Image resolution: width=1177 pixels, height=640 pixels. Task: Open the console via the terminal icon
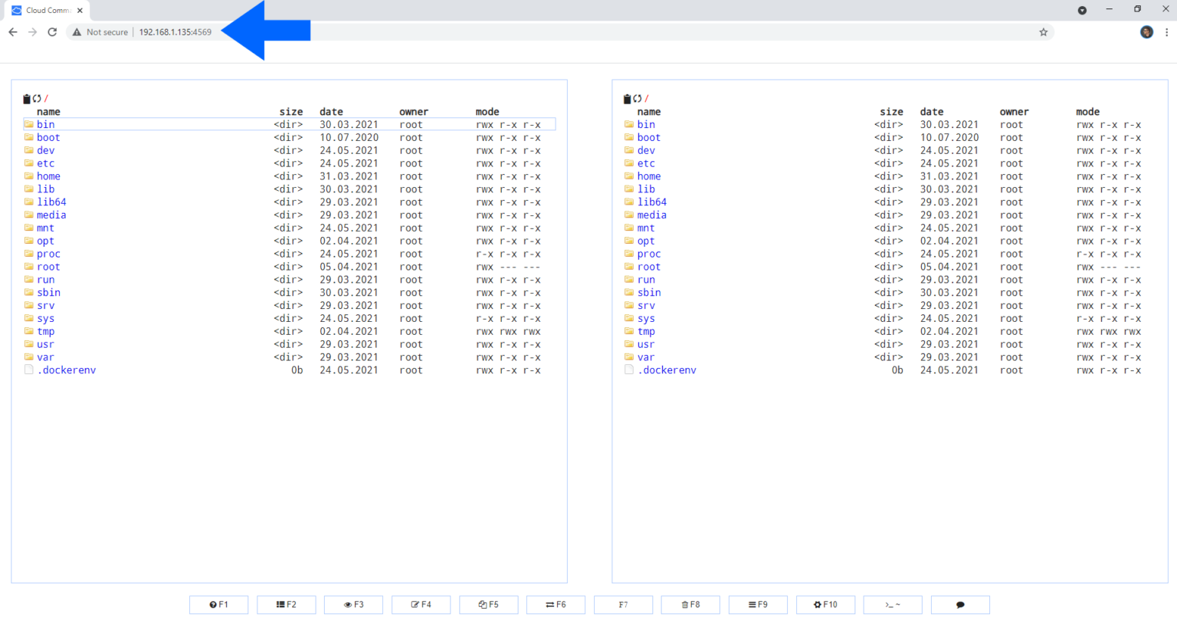(x=893, y=605)
